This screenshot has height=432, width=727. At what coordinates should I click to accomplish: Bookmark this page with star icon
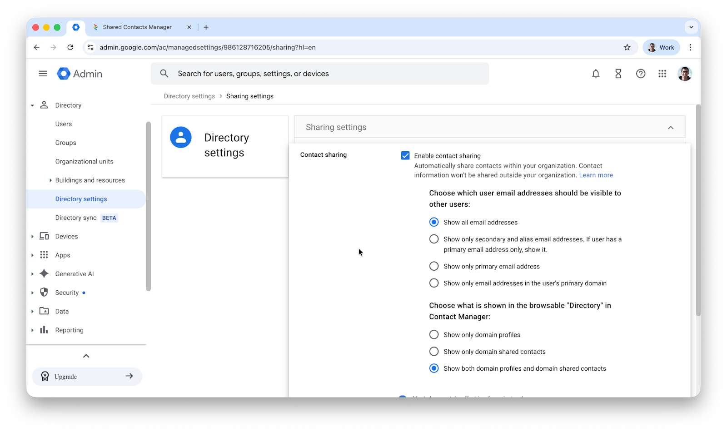click(627, 47)
